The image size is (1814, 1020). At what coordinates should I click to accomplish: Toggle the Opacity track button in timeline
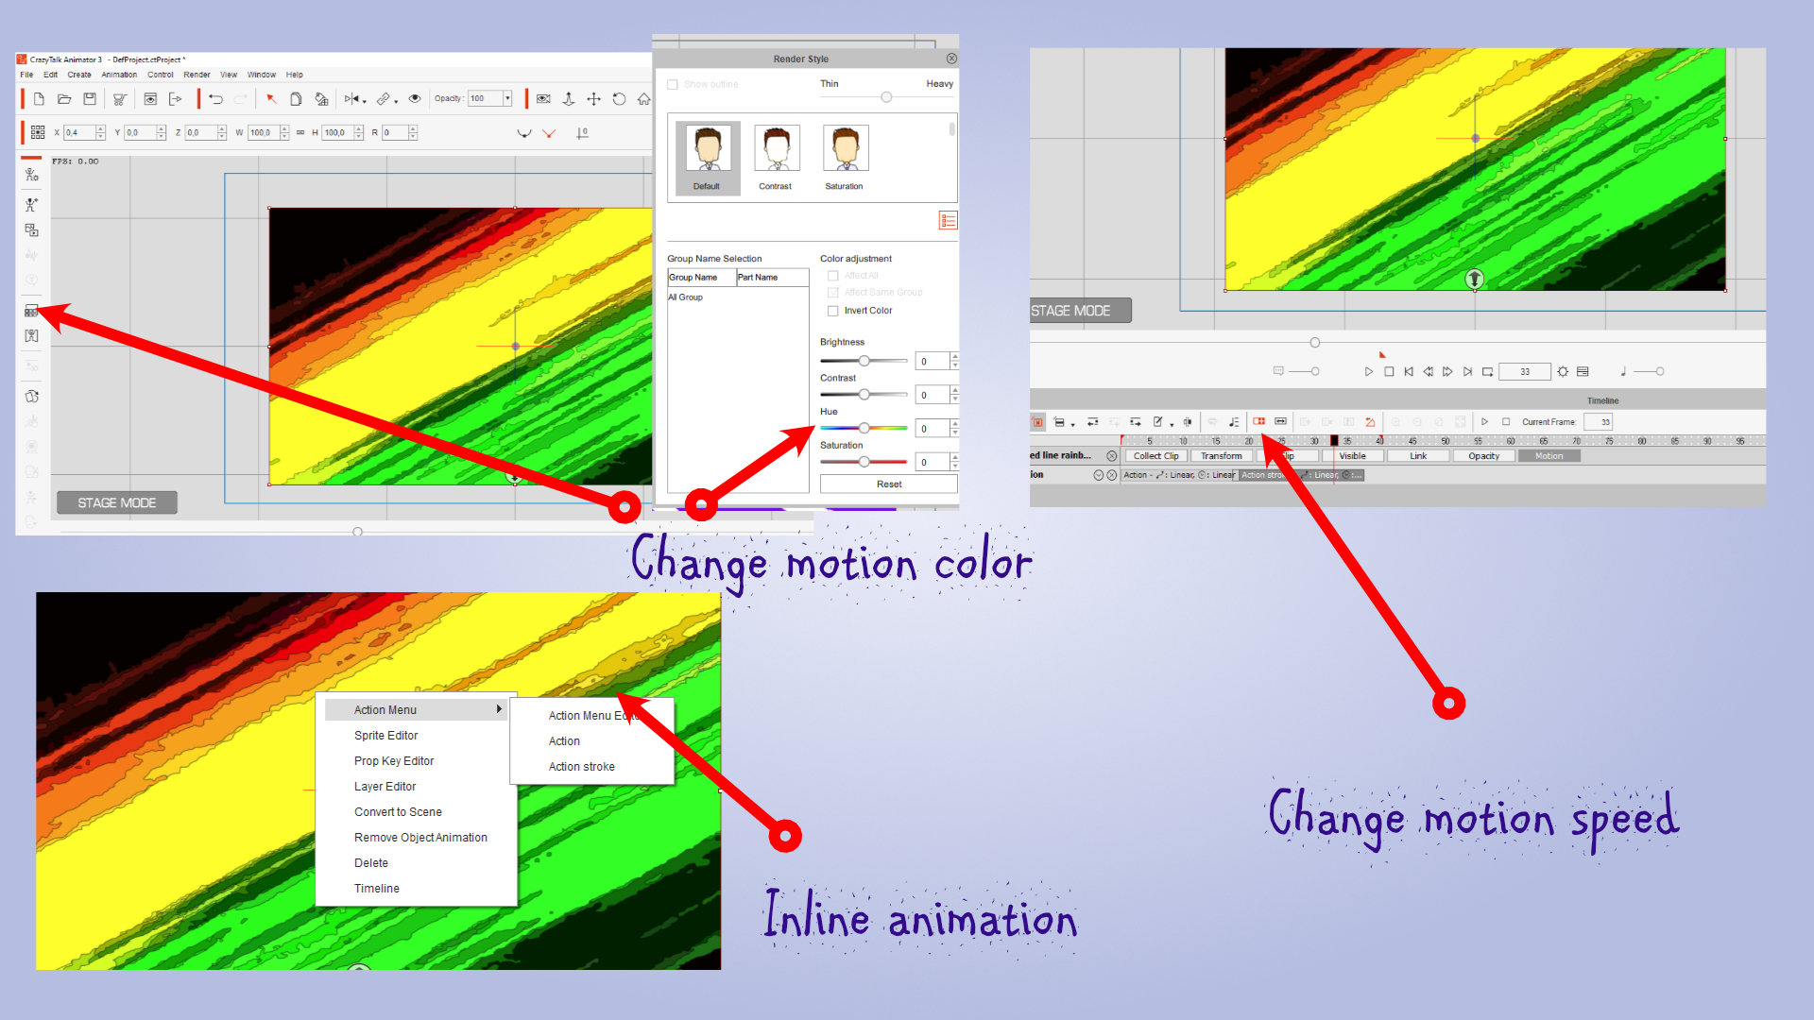point(1483,456)
